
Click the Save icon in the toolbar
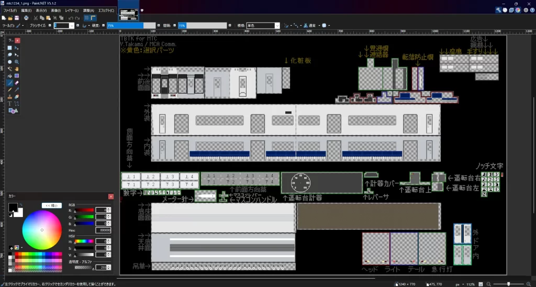point(17,18)
